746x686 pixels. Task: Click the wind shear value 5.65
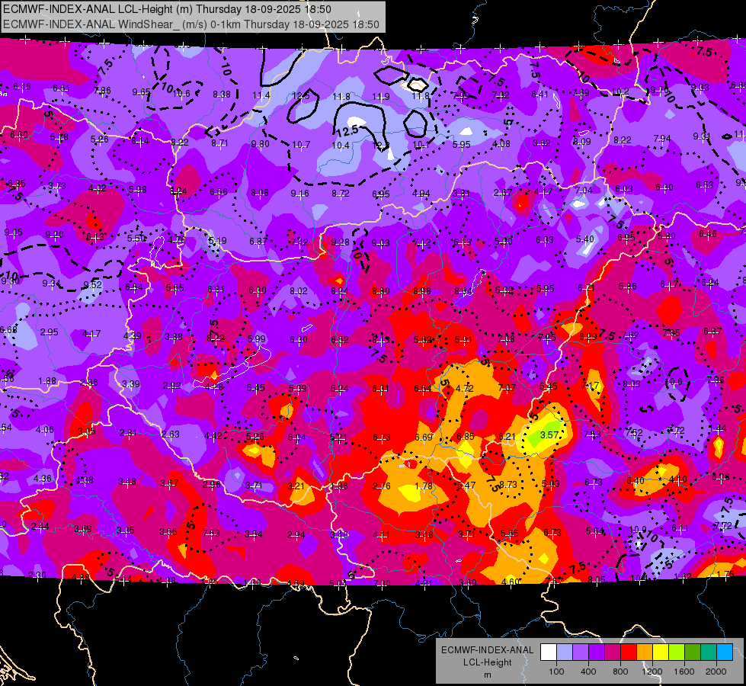[x=509, y=534]
